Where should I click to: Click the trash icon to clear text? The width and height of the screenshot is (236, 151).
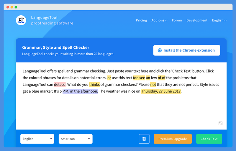click(144, 139)
